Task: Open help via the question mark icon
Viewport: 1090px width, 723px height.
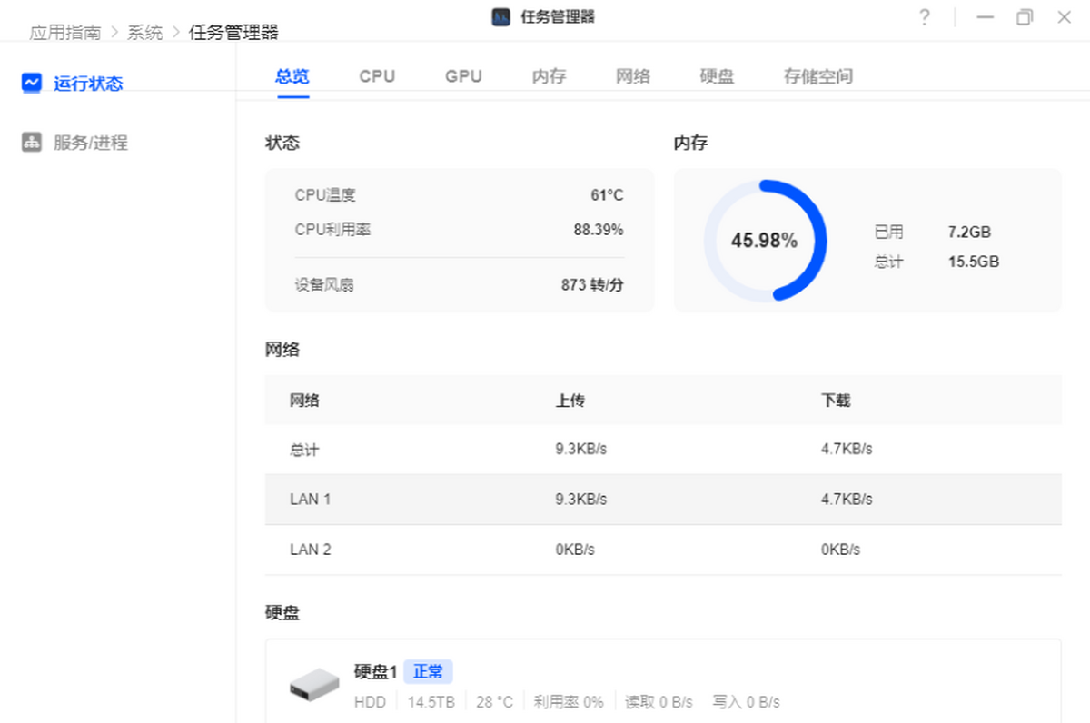Action: coord(924,17)
